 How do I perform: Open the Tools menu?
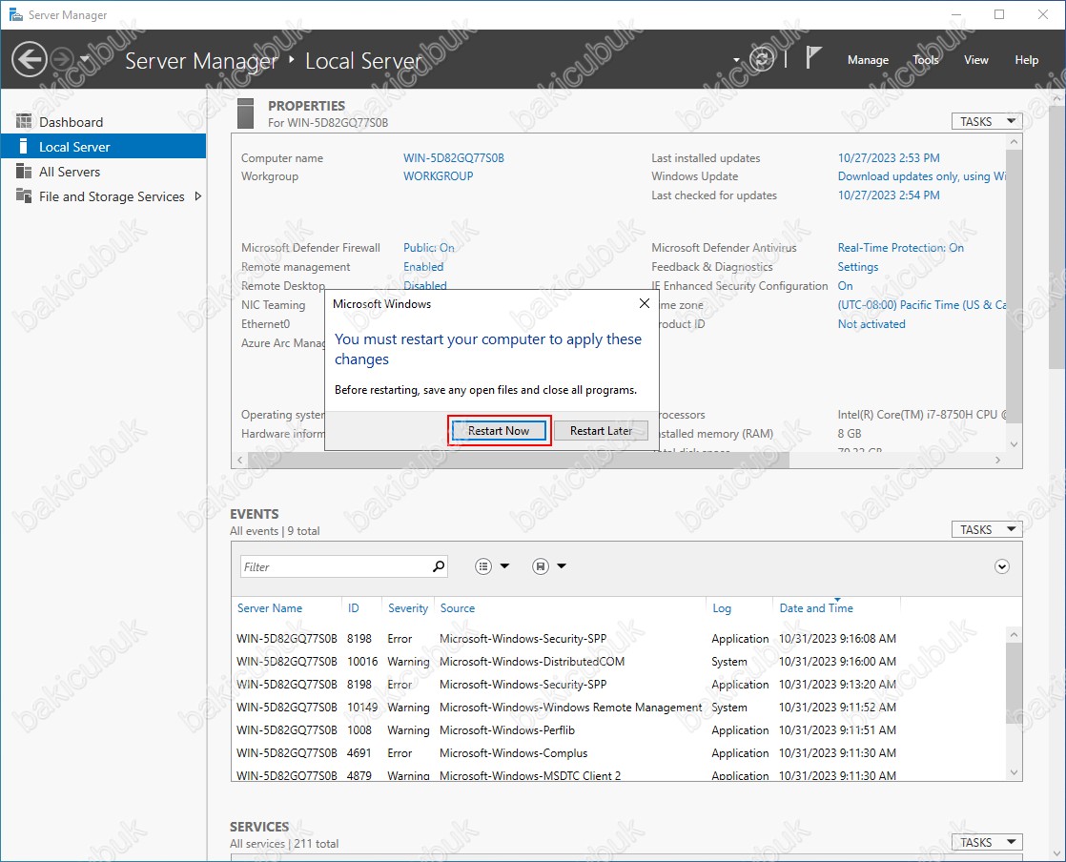(x=925, y=60)
